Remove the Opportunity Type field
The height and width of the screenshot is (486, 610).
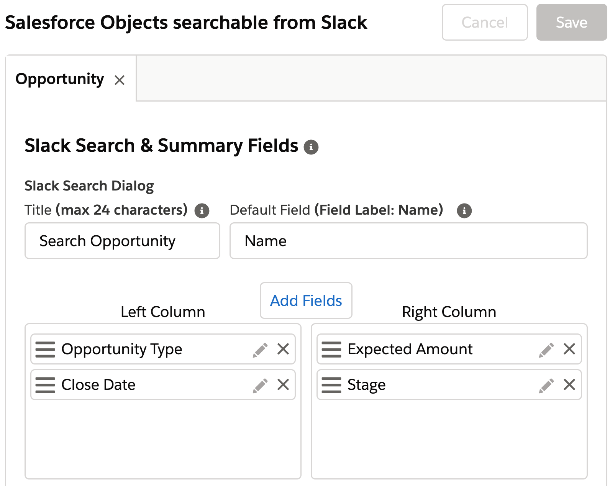pyautogui.click(x=283, y=349)
